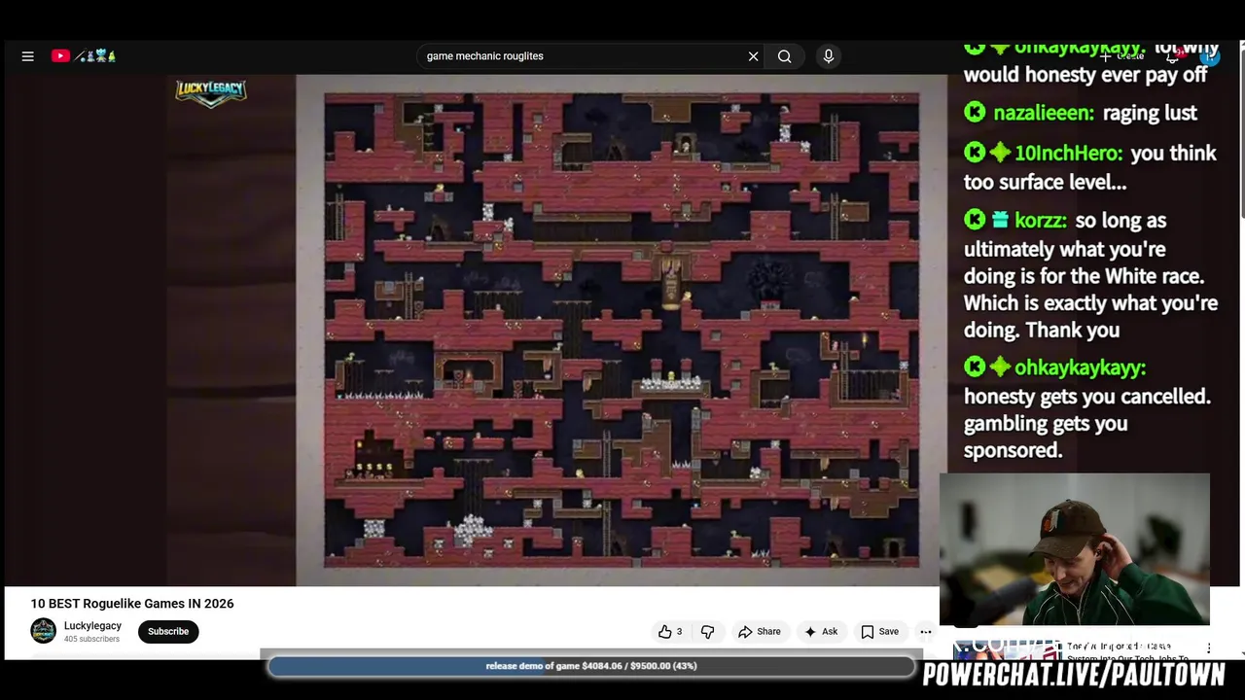The image size is (1245, 700).
Task: Run search with magnifier button
Action: click(x=785, y=56)
